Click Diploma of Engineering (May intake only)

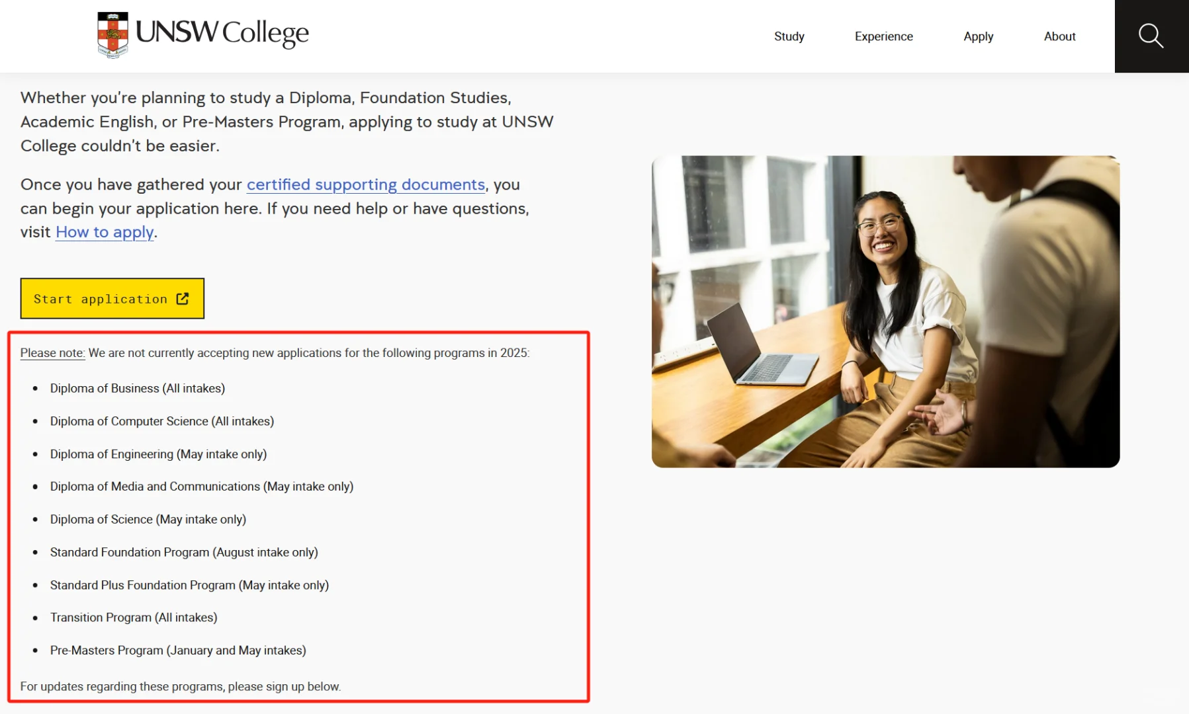(x=159, y=454)
